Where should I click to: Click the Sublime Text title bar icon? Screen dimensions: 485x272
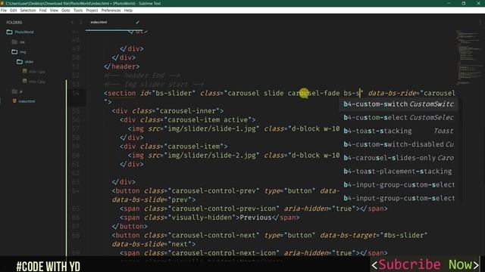point(2,3)
